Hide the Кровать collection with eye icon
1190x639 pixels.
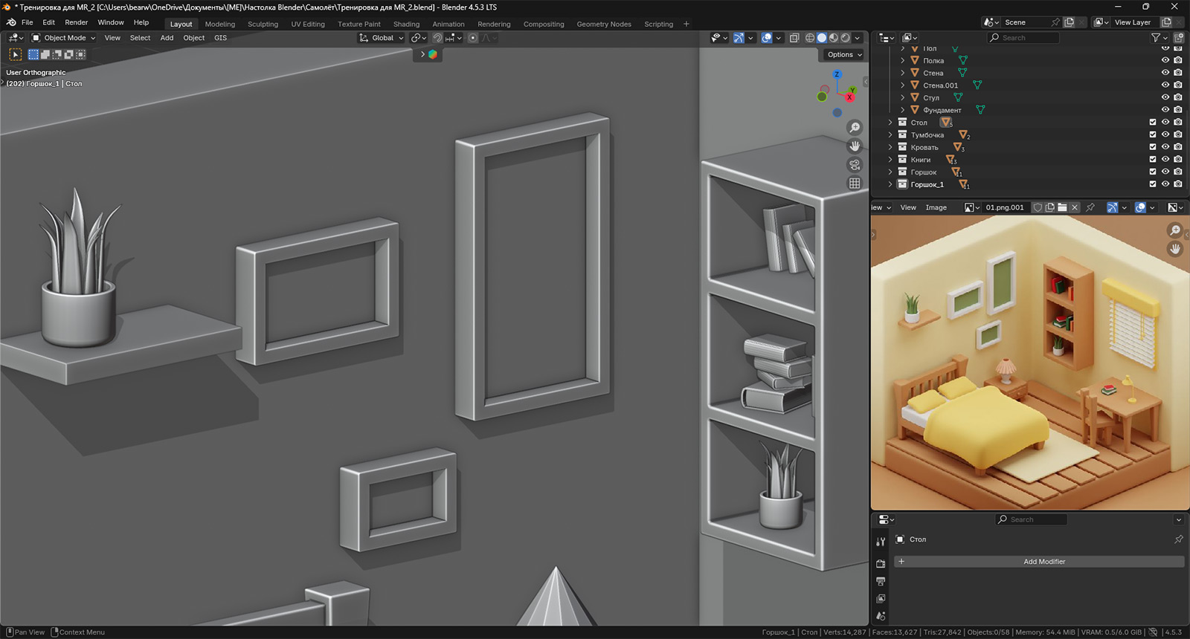1165,147
